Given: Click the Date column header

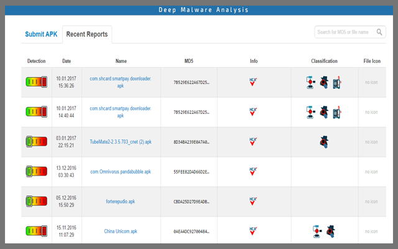Looking at the screenshot, I should [x=65, y=61].
